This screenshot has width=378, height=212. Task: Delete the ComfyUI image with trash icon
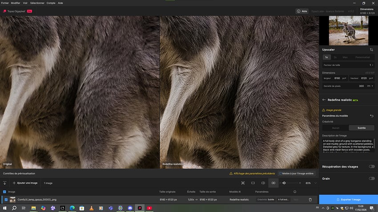coord(310,200)
